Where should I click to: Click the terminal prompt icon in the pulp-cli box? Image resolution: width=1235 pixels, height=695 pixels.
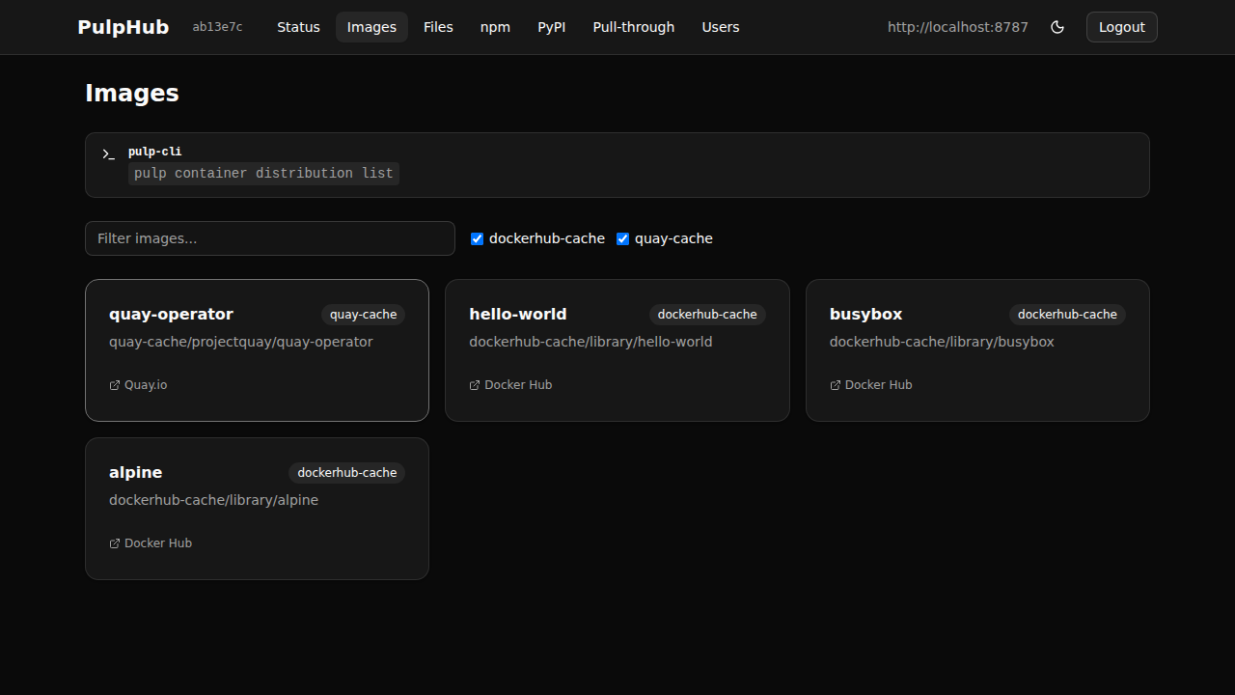[107, 154]
